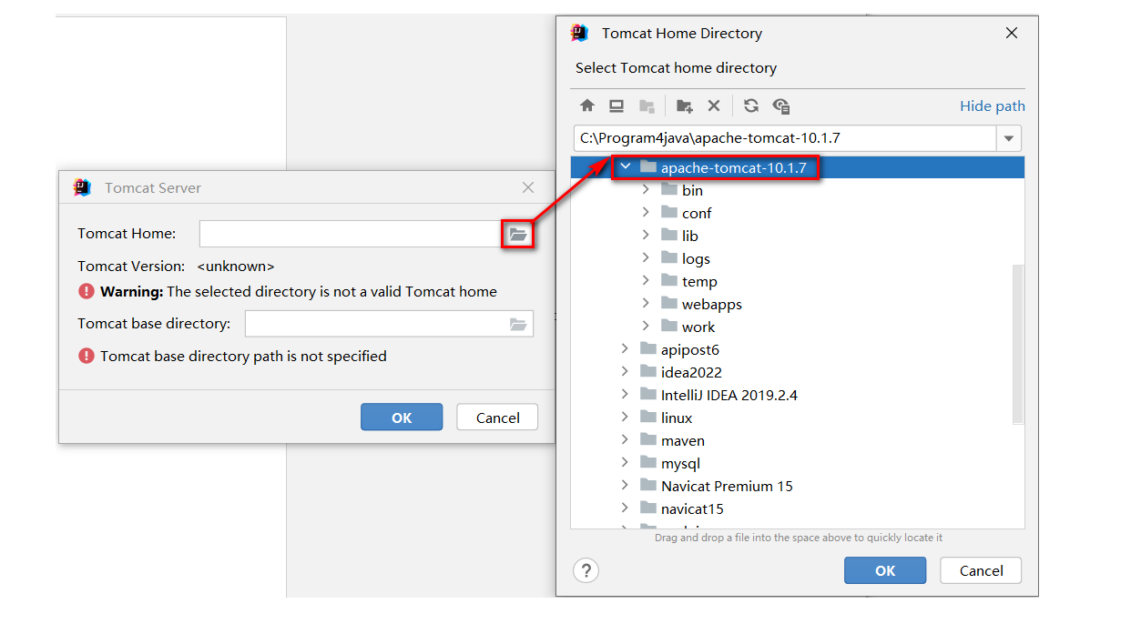Screen dimensions: 1131x624
Task: Click the lib folder icon
Action: tap(669, 236)
